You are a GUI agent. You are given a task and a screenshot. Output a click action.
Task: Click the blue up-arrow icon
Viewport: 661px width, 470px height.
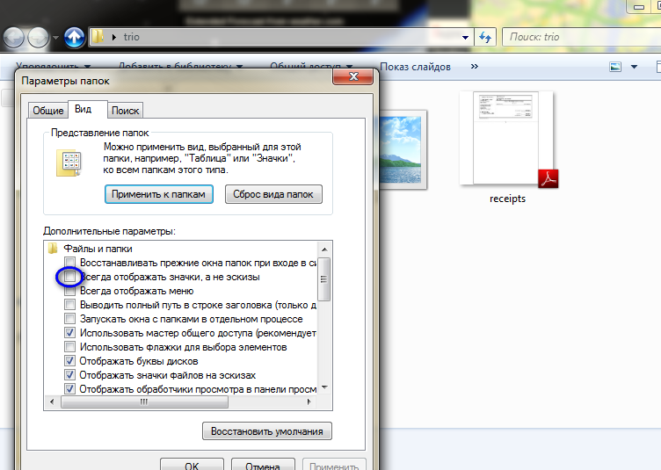point(74,37)
